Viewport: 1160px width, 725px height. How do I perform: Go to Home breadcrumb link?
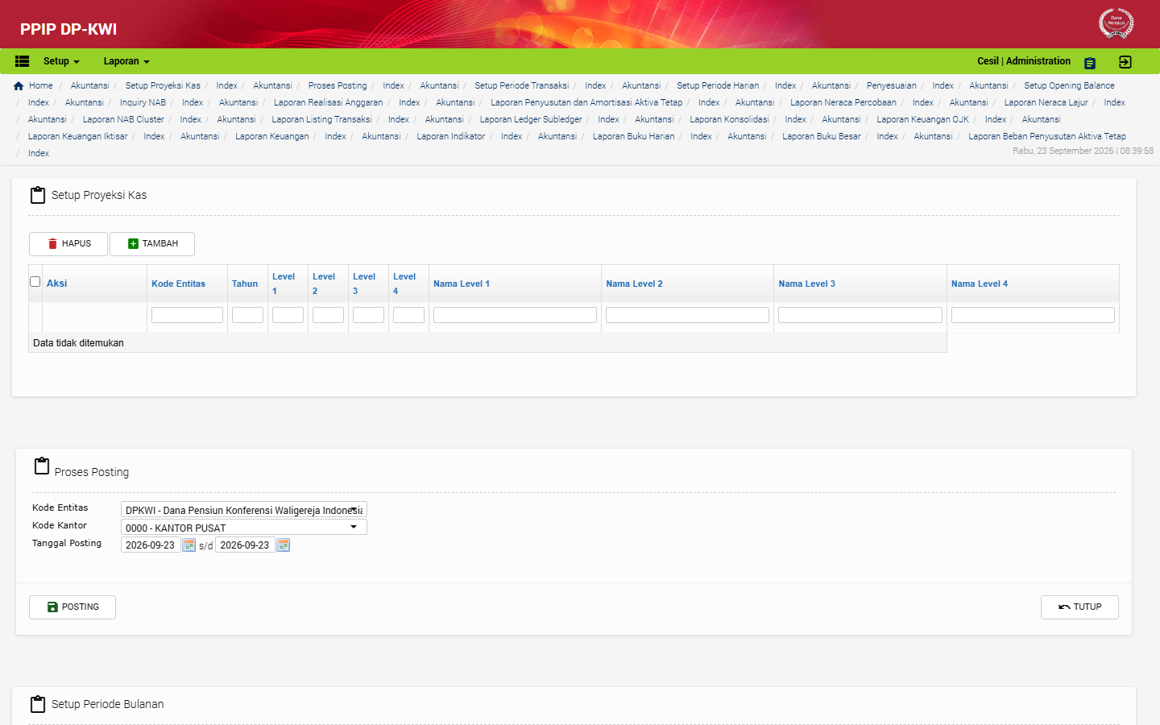(x=40, y=85)
